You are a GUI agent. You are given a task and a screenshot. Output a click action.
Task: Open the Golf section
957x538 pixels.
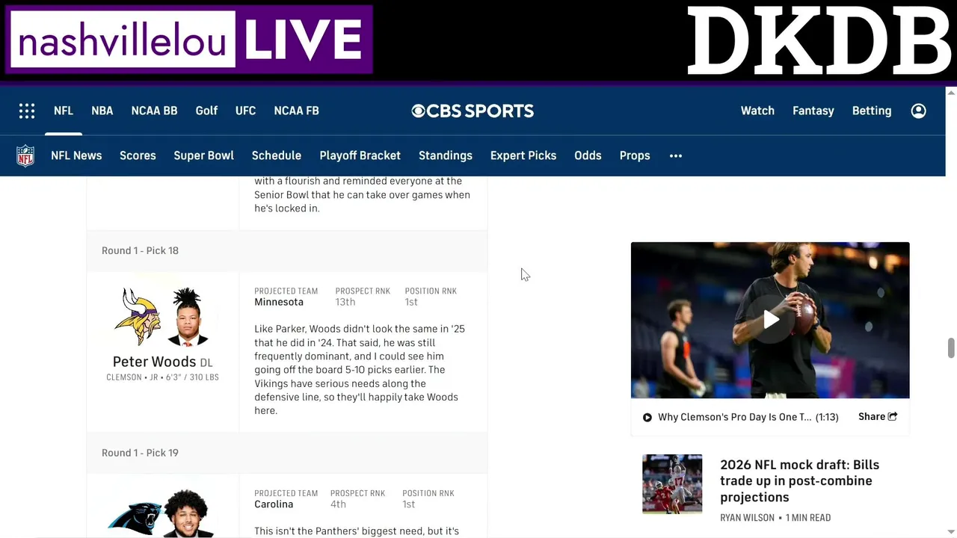point(206,111)
